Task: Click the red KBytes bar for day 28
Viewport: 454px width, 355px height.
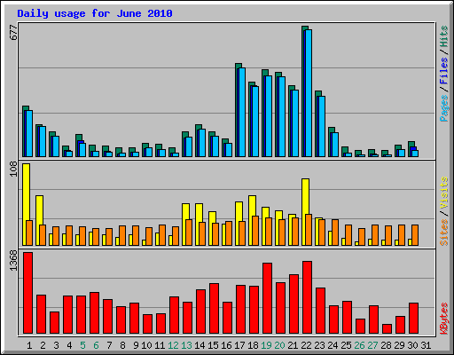Action: point(387,329)
